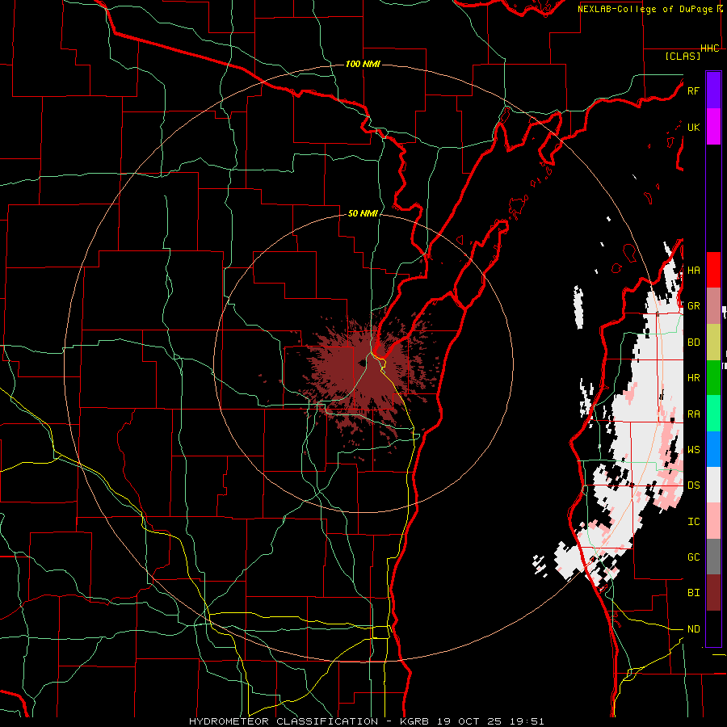The width and height of the screenshot is (727, 727).
Task: Click the GC legend label
Action: (693, 557)
